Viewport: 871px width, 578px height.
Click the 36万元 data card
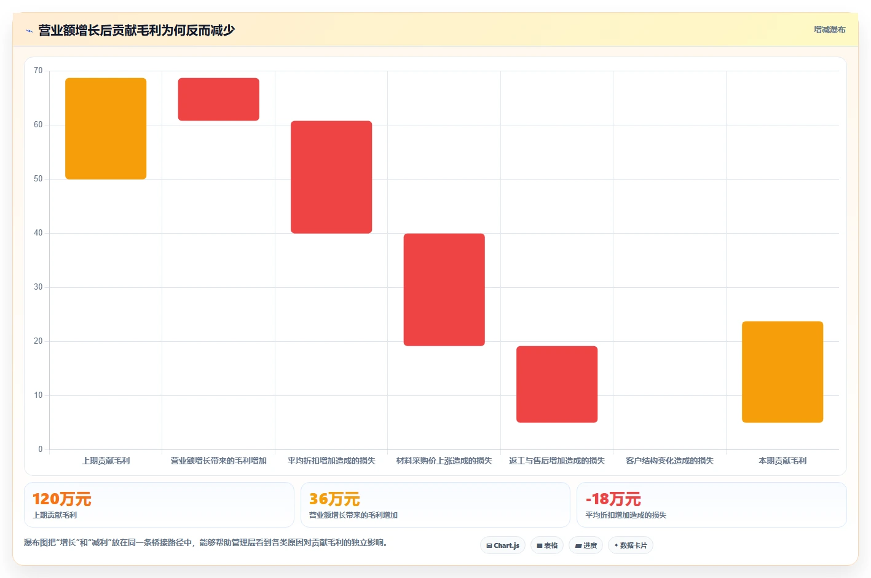(x=435, y=505)
